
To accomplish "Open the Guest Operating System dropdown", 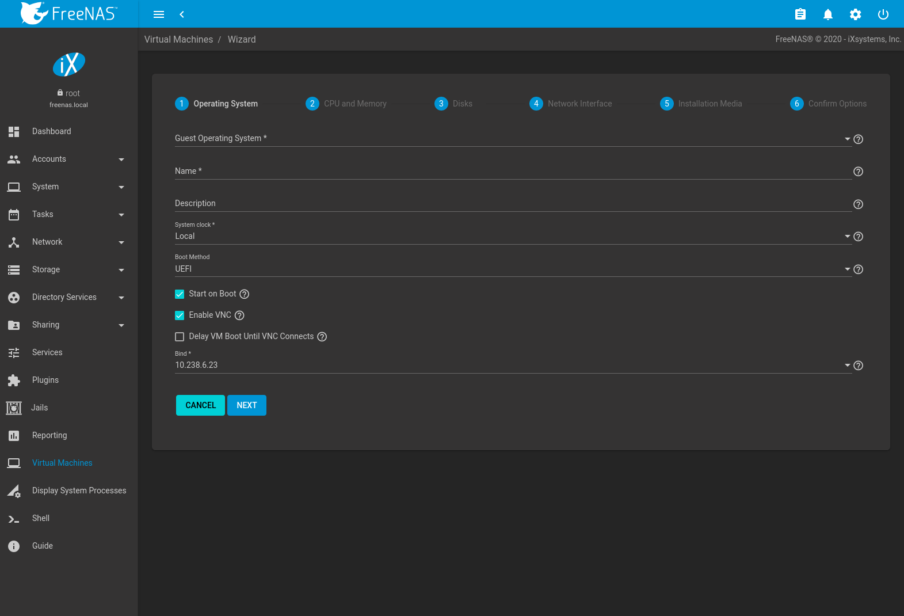I will click(x=512, y=139).
